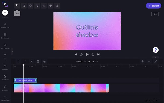Click the right trim handle of Outline shadow clip
The width and height of the screenshot is (164, 103).
point(36,80)
